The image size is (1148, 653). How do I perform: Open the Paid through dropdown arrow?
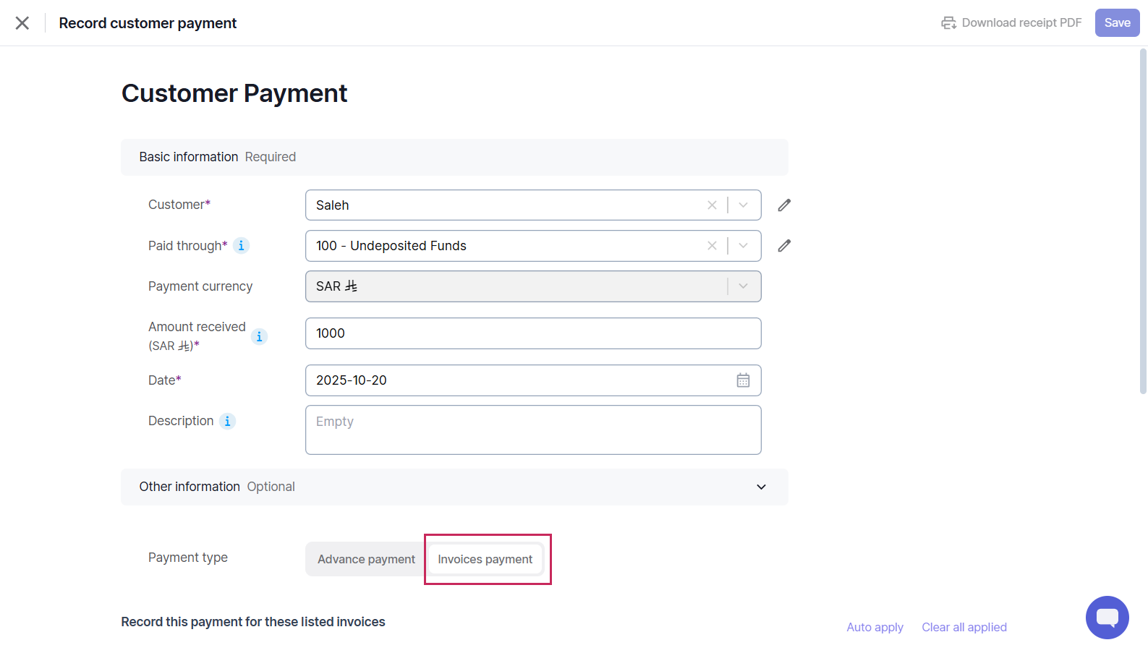744,246
